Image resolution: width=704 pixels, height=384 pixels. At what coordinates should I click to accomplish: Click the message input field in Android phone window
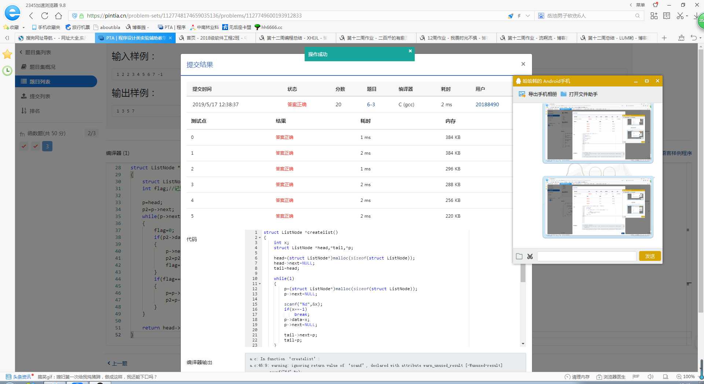click(x=587, y=256)
